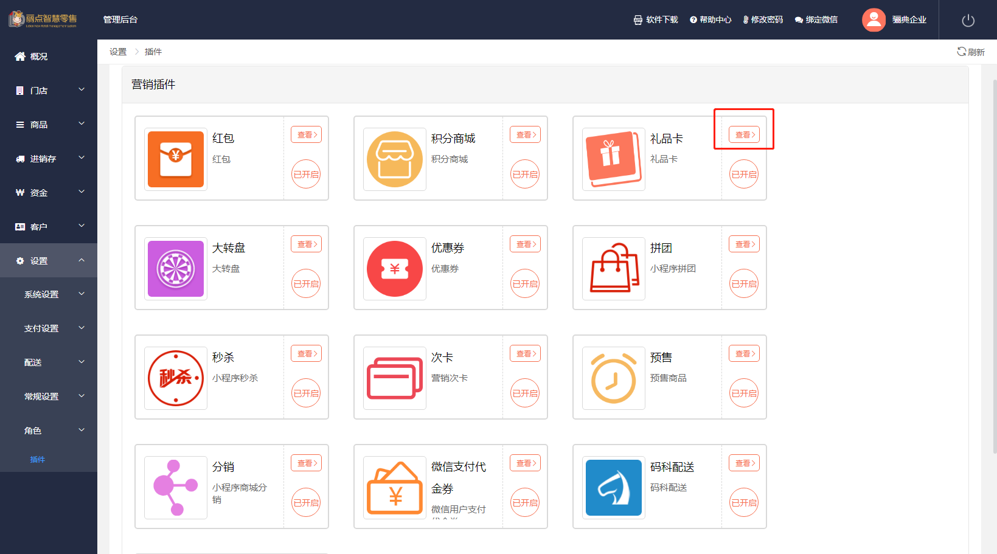This screenshot has height=554, width=997.
Task: Expand the 系统设置 submenu
Action: click(x=49, y=294)
